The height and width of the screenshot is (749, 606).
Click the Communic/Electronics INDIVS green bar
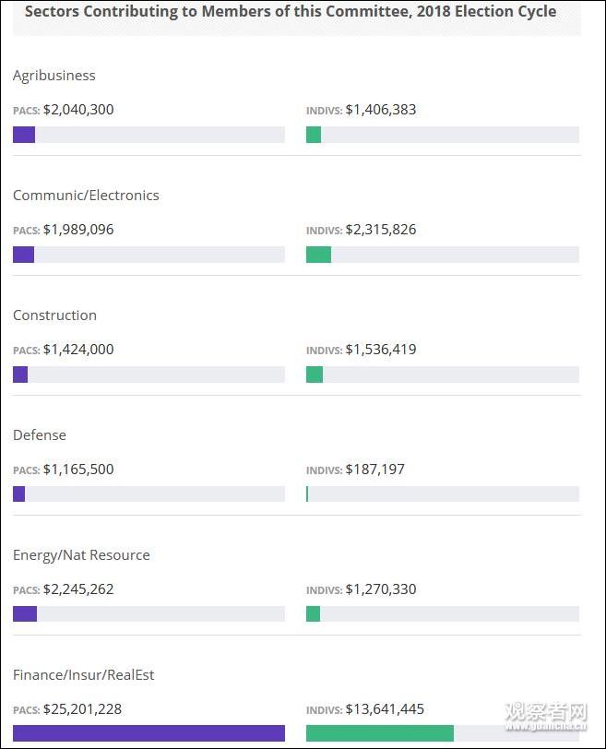(x=318, y=255)
